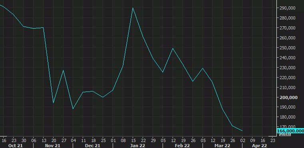This screenshot has width=304, height=148.
Task: Click the line's final data point at 02 April
Action: tap(242, 131)
